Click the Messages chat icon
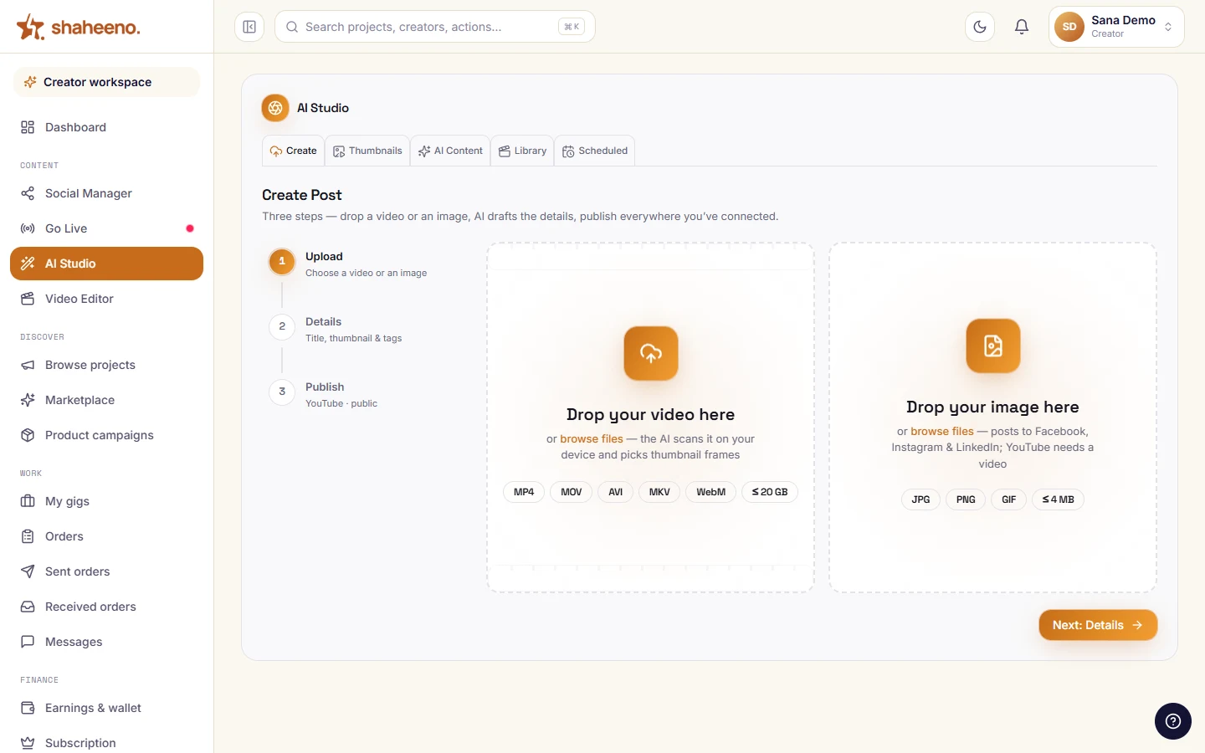The height and width of the screenshot is (753, 1205). coord(28,642)
